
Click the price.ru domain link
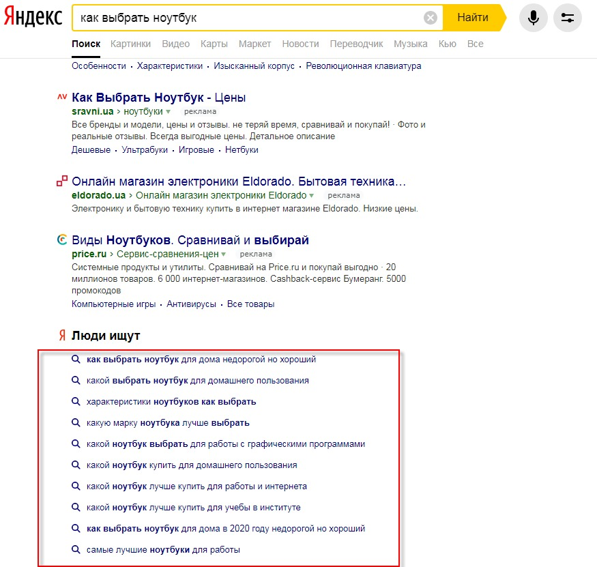(x=89, y=254)
